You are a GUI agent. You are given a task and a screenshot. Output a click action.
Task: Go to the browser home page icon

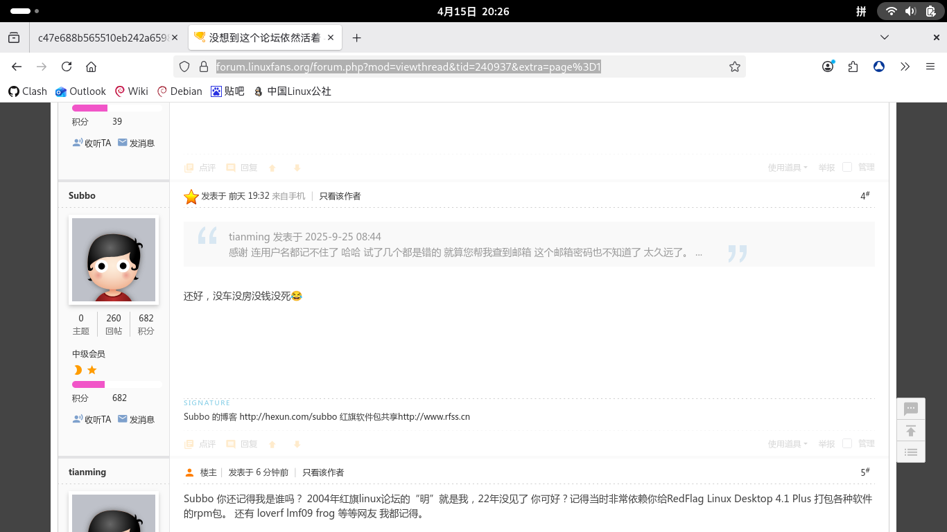pyautogui.click(x=91, y=66)
